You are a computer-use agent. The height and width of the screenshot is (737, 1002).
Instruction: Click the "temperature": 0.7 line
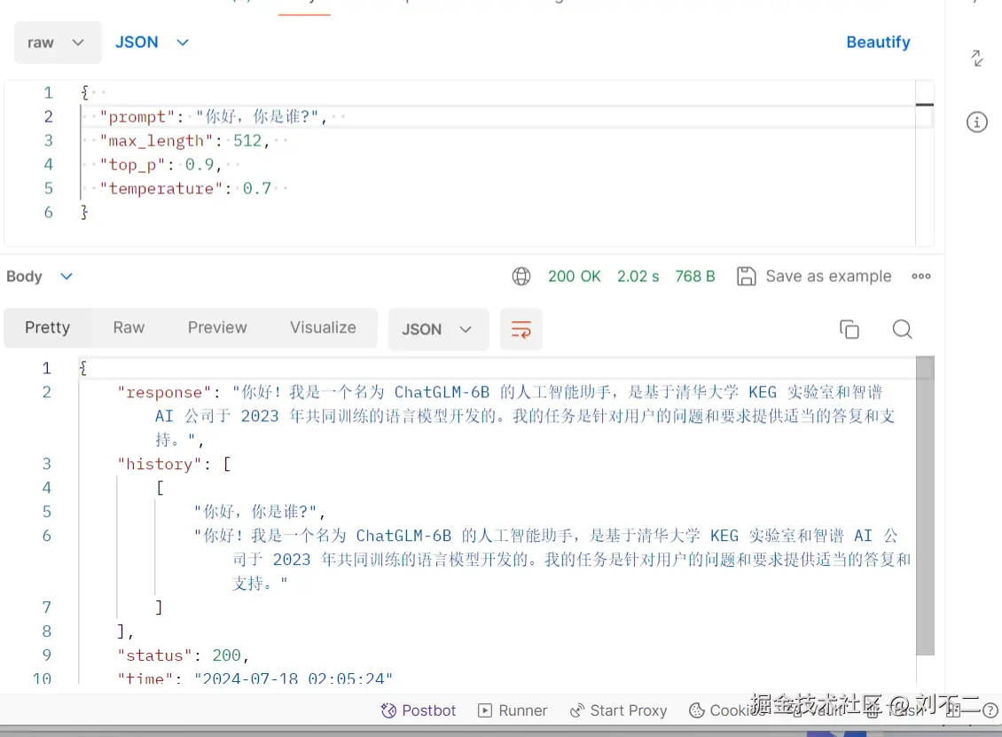point(184,189)
